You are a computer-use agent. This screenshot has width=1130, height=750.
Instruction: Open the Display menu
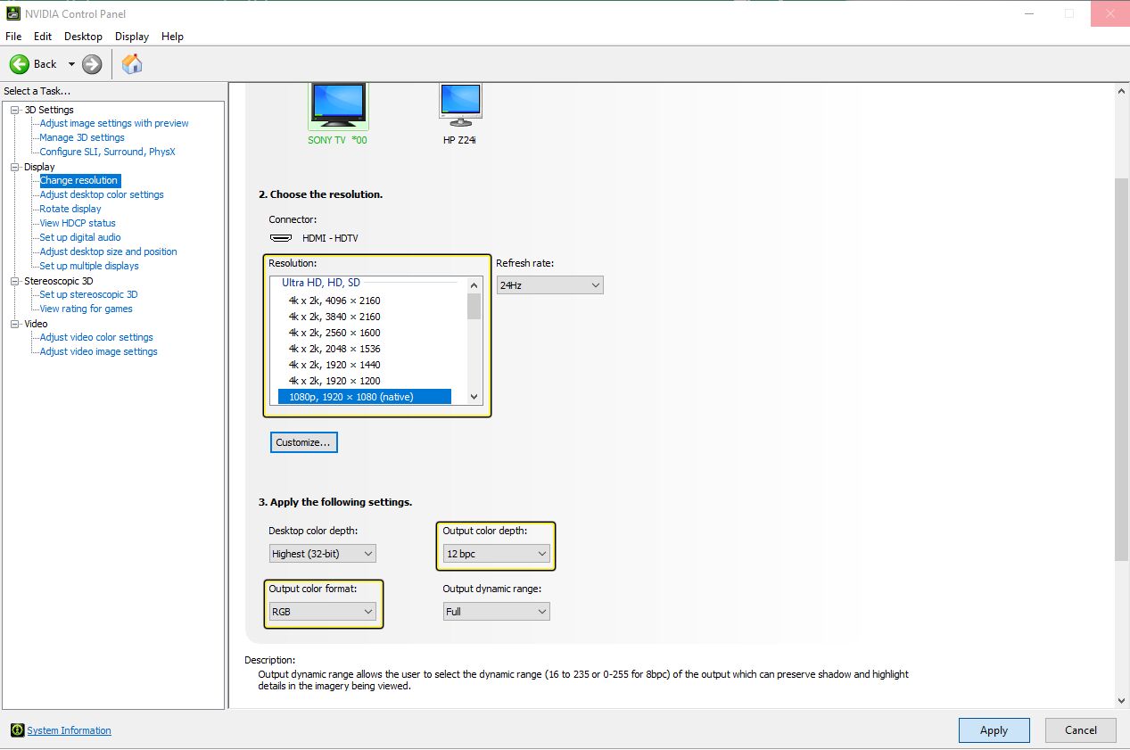pyautogui.click(x=132, y=37)
